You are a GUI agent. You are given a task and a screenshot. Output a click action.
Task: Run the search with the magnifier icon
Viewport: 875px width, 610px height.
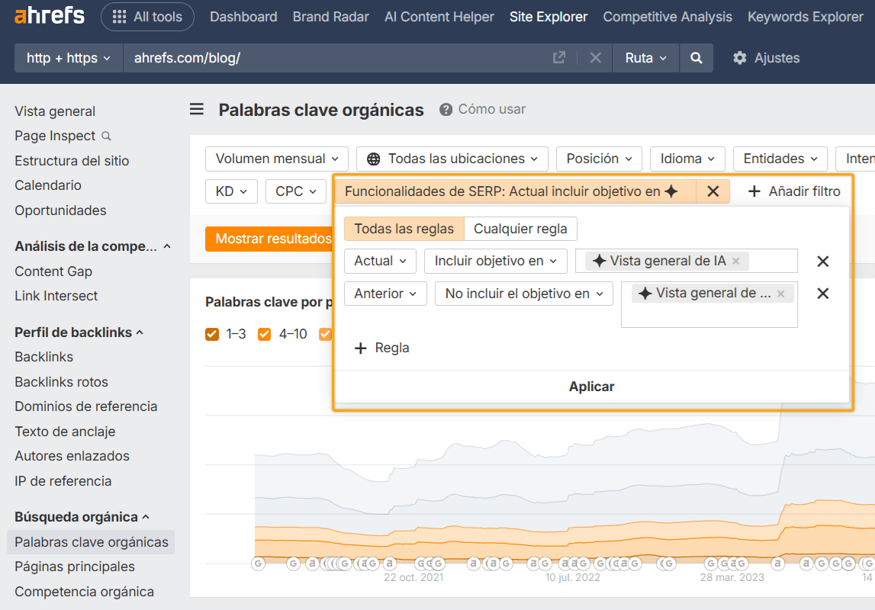(x=695, y=57)
